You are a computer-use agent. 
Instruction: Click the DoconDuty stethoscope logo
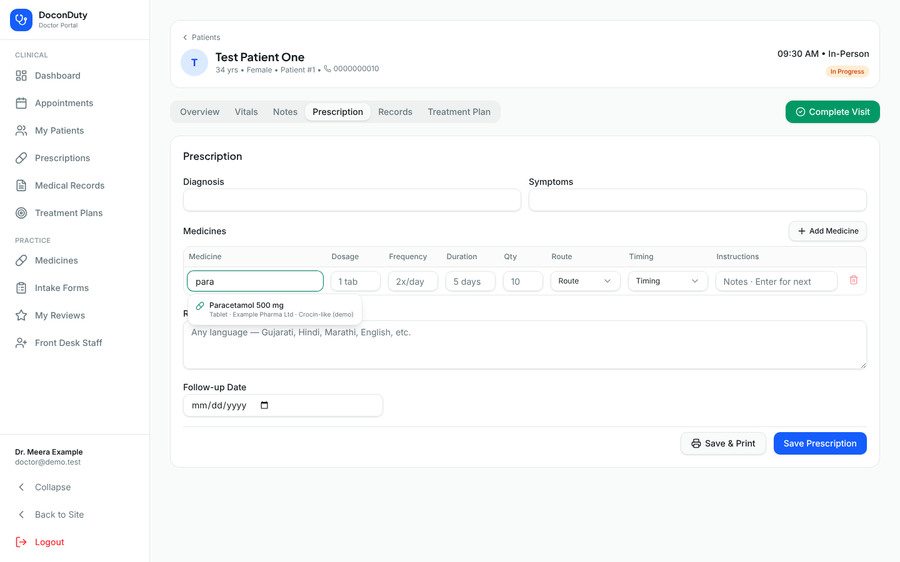[x=21, y=20]
